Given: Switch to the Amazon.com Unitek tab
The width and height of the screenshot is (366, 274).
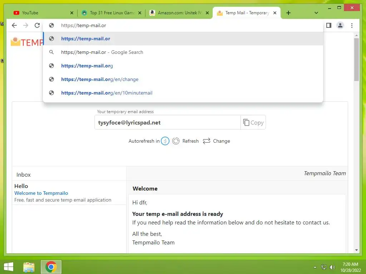Looking at the screenshot, I should tap(179, 13).
